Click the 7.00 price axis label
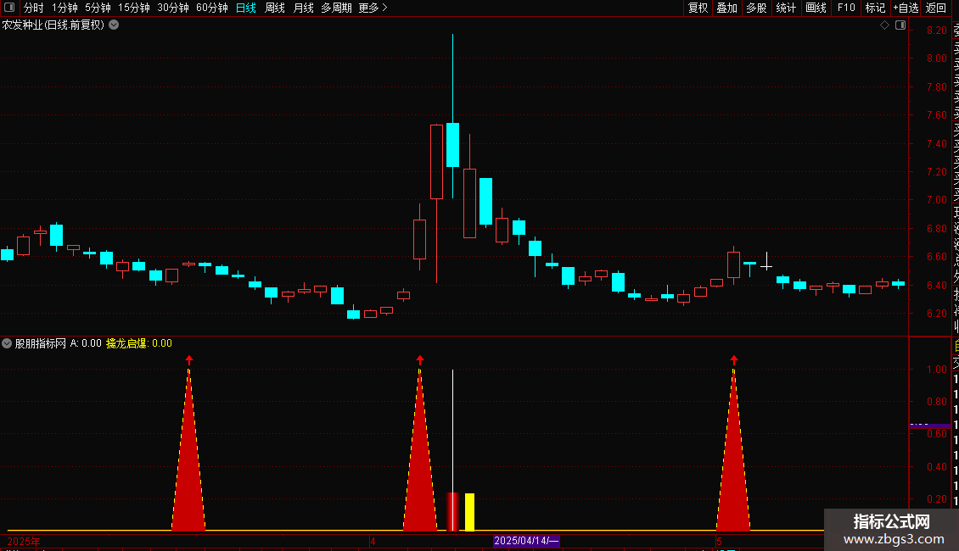Viewport: 959px width, 551px height. click(x=936, y=200)
